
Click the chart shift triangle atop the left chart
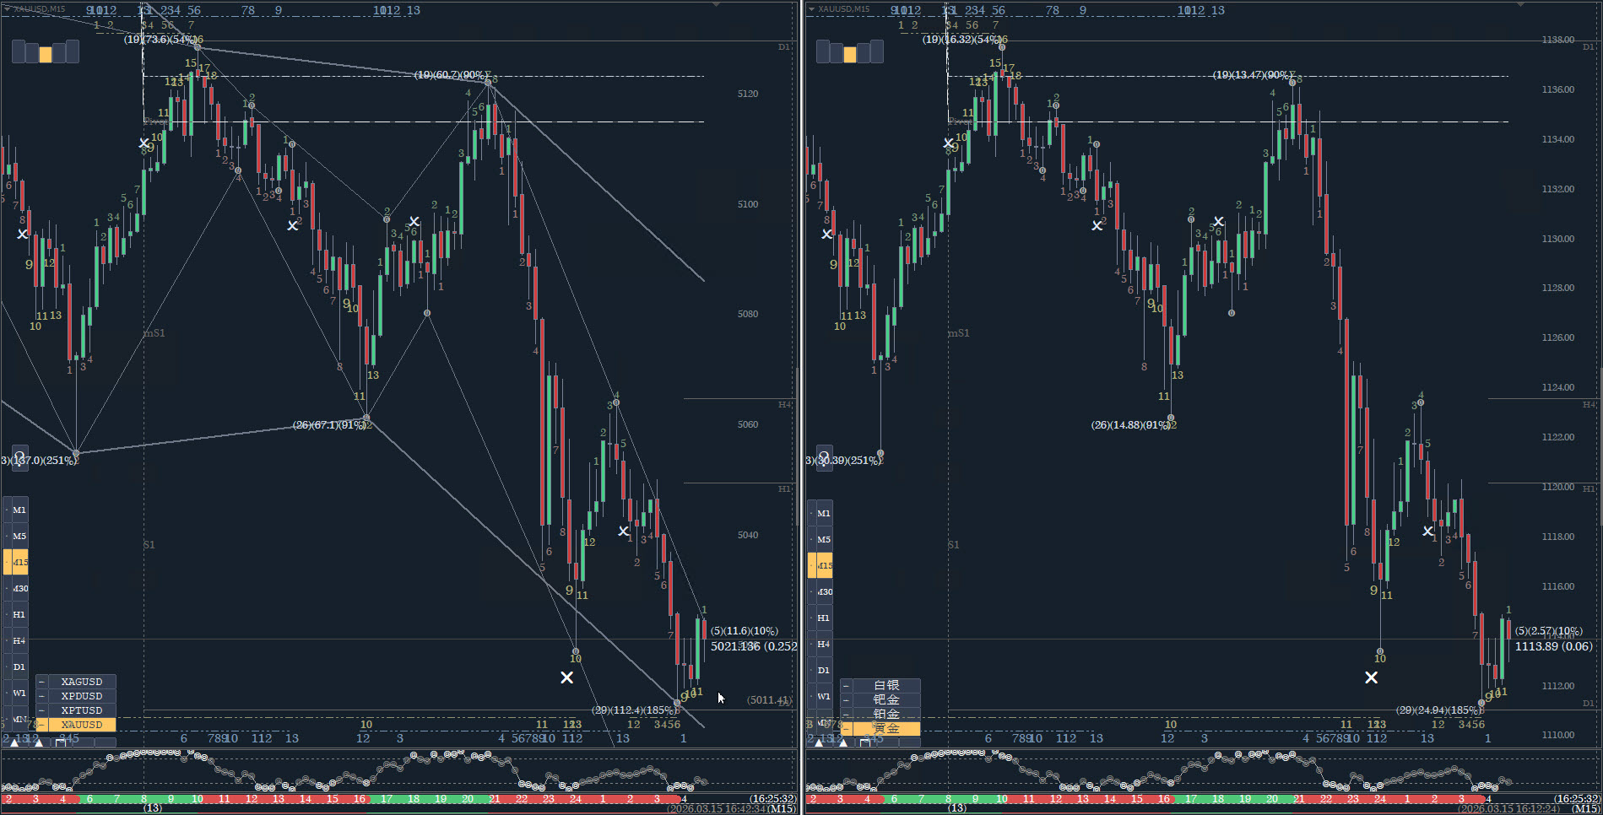point(717,4)
